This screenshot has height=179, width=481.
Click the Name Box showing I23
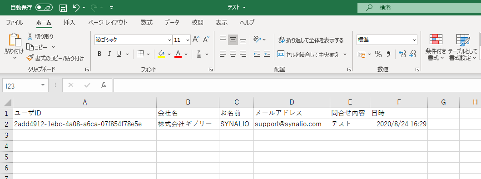pyautogui.click(x=25, y=85)
